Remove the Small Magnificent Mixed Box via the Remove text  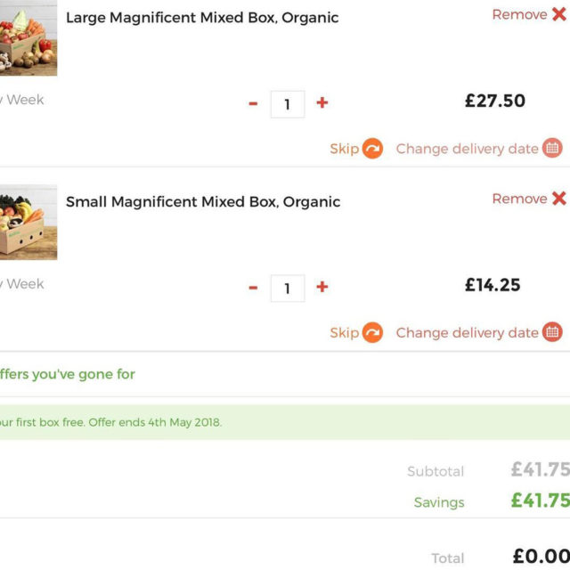(x=519, y=199)
